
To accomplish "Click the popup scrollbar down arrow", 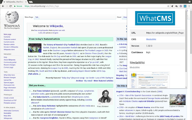I will point(186,87).
